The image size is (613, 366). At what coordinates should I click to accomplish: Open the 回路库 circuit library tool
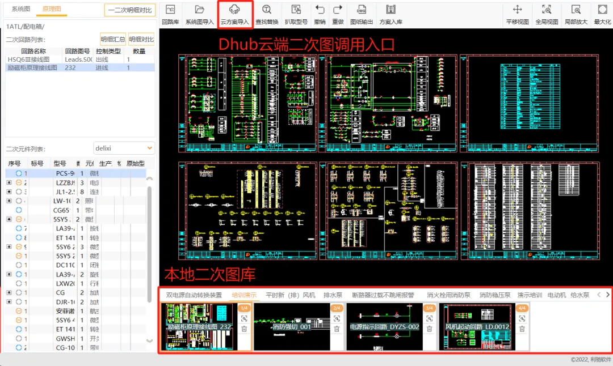click(x=170, y=14)
